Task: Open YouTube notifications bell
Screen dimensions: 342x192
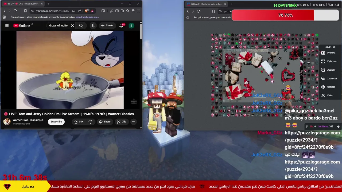Action: [121, 26]
